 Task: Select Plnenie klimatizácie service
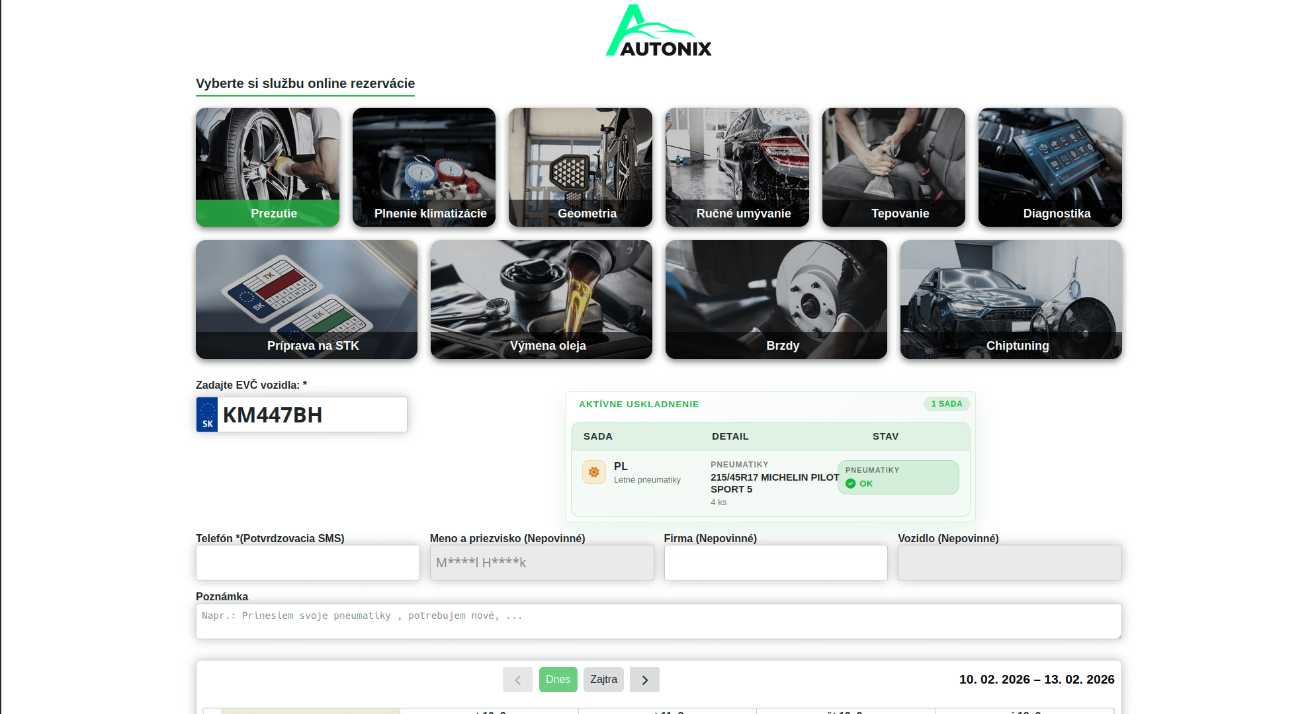pos(423,167)
